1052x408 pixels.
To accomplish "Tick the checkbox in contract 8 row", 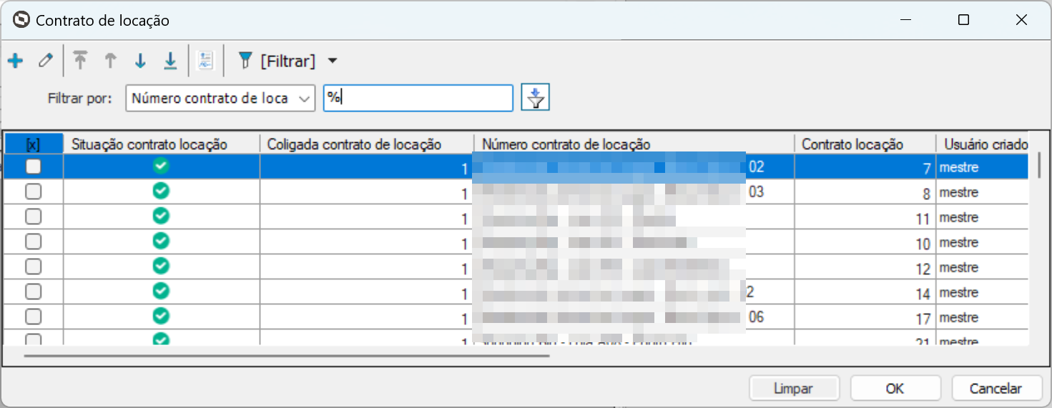I will point(34,192).
